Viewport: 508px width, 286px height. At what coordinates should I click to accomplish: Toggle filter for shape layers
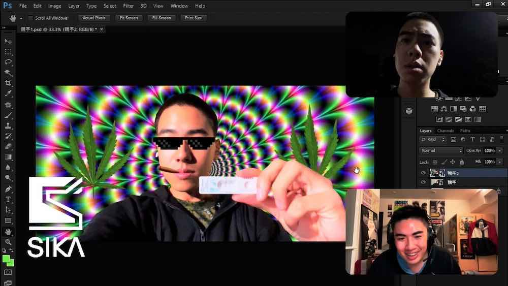click(483, 139)
